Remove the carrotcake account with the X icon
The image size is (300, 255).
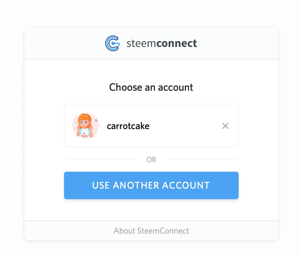(225, 126)
